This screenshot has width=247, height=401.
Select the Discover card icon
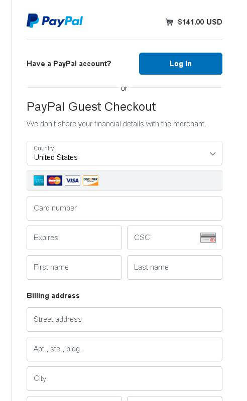[90, 180]
